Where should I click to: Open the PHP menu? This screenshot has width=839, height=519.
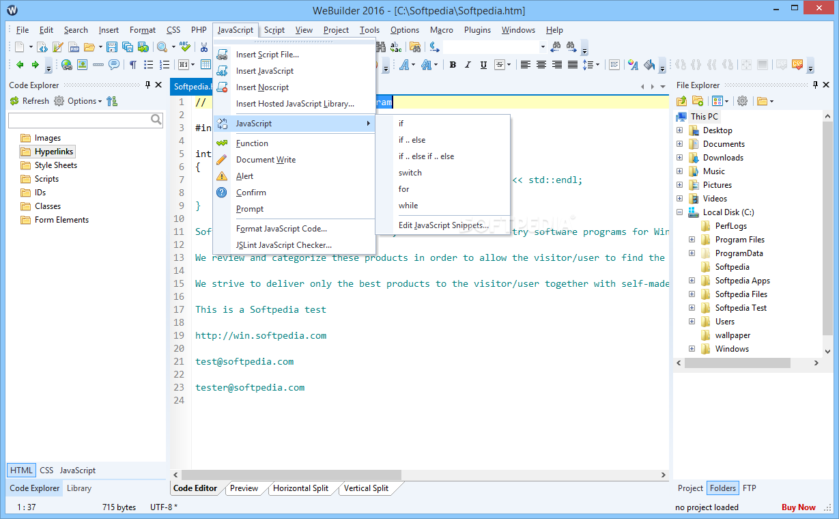point(199,30)
